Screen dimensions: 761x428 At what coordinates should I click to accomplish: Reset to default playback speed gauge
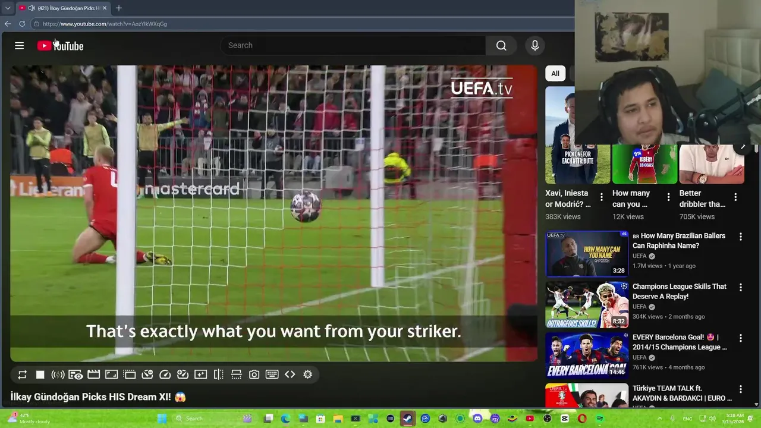click(x=165, y=374)
